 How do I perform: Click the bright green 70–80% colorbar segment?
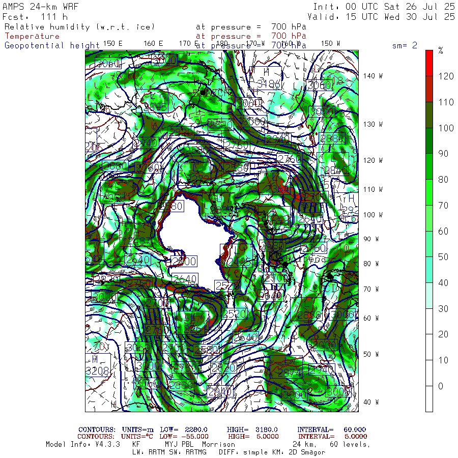(x=429, y=192)
